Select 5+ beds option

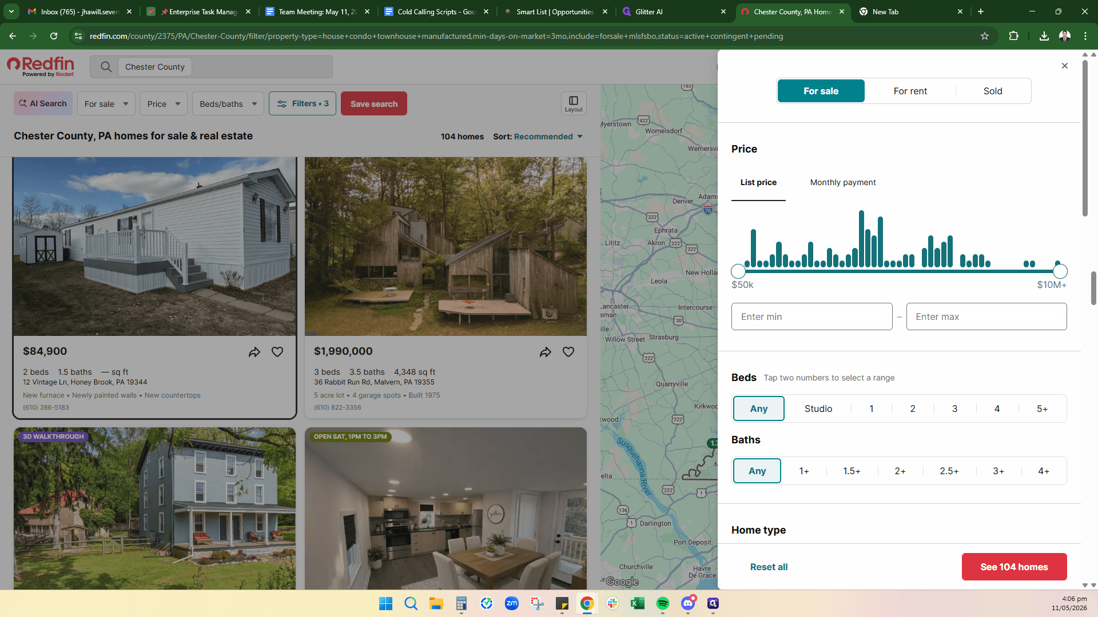1042,408
